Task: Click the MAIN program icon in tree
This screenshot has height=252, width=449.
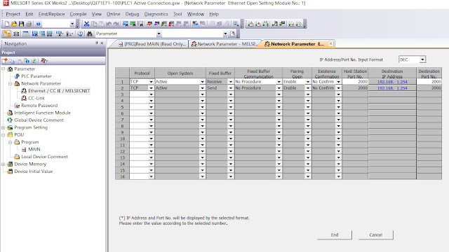Action: 24,149
